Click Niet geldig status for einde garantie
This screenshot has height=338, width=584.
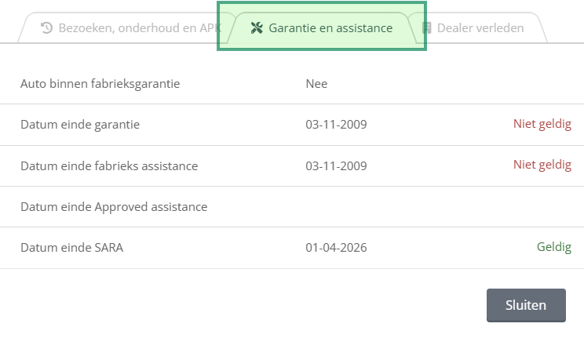(542, 124)
